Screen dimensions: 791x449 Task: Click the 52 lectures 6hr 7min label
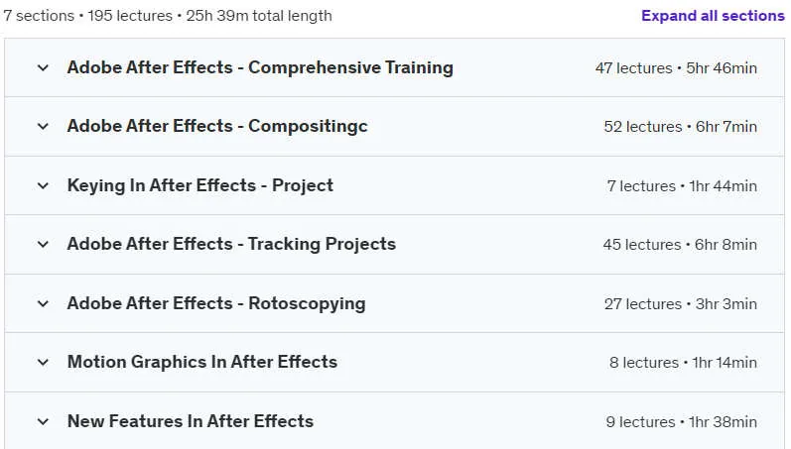click(681, 127)
